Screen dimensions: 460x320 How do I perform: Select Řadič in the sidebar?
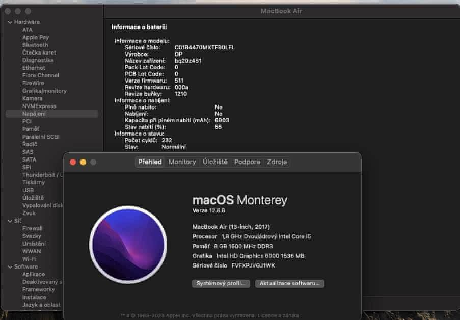30,144
